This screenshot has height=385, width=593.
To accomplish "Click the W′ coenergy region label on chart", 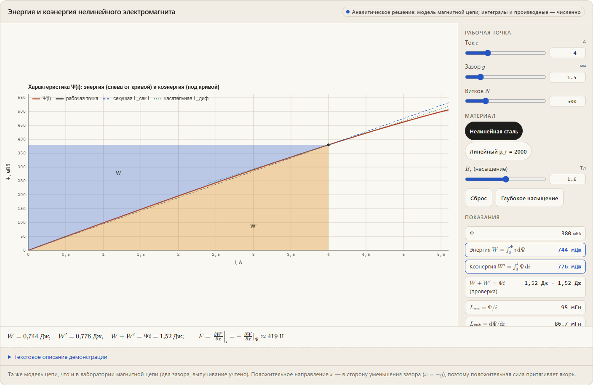I will point(254,226).
